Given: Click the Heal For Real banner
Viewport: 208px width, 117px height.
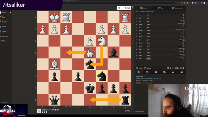Looking at the screenshot, I should click(x=14, y=110).
